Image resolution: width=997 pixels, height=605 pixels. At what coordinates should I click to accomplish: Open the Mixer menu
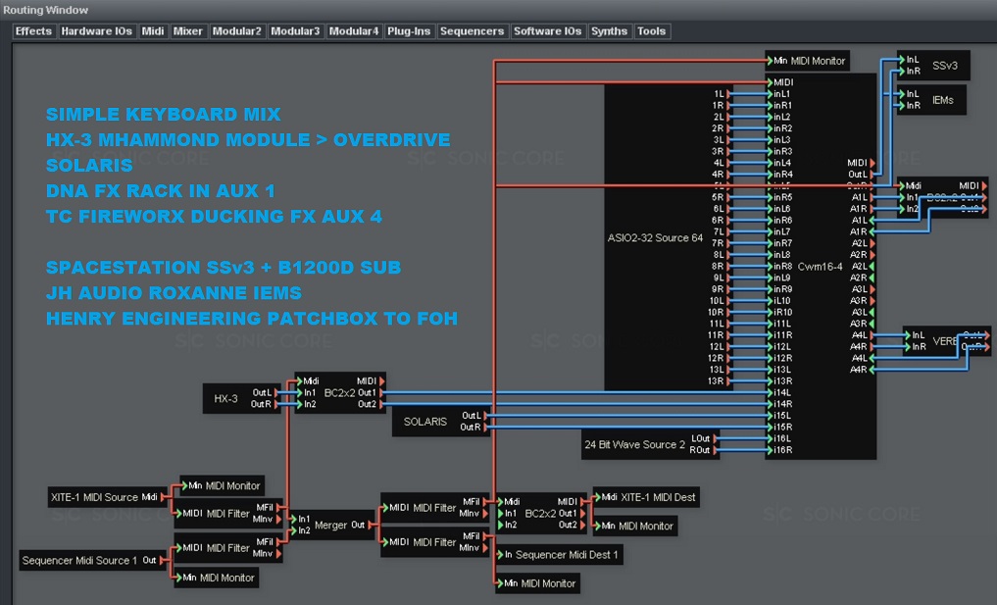188,31
